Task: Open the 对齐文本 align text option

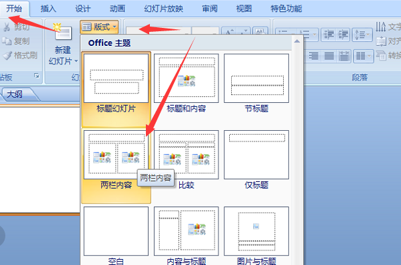Action: coord(388,41)
